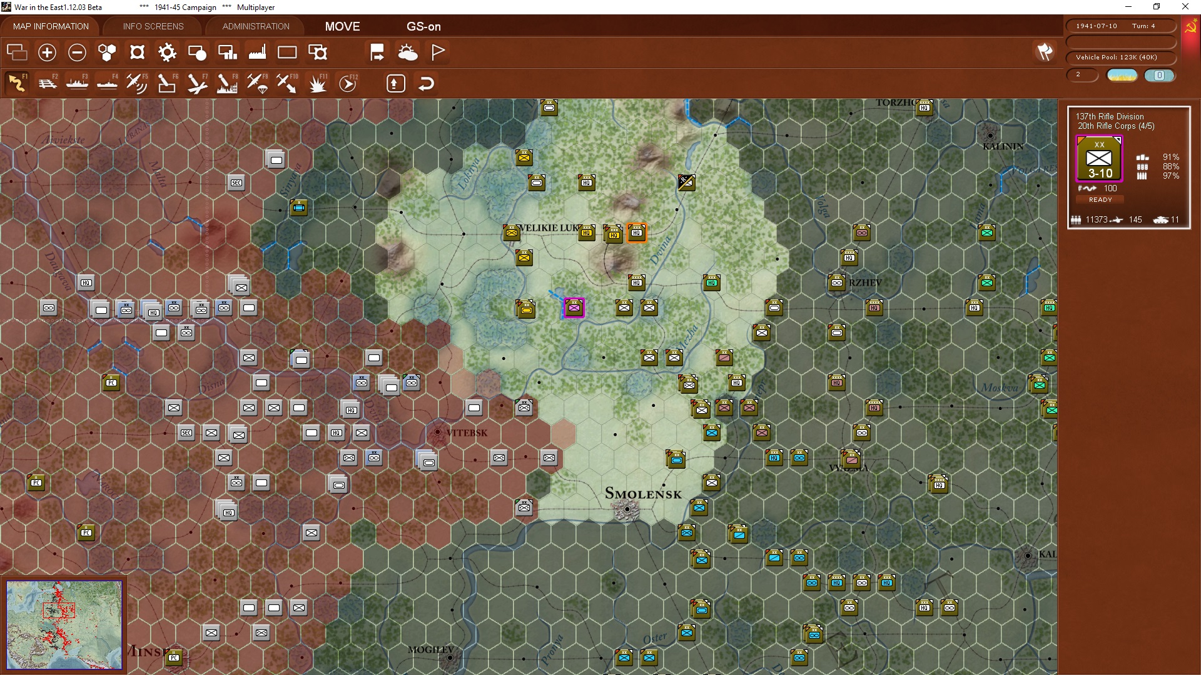Click the MOVE mode label
The width and height of the screenshot is (1201, 675).
[342, 26]
